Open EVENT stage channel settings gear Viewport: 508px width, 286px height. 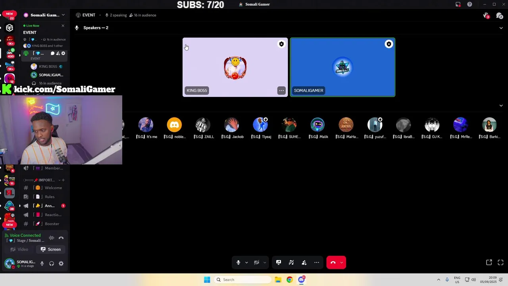63,53
